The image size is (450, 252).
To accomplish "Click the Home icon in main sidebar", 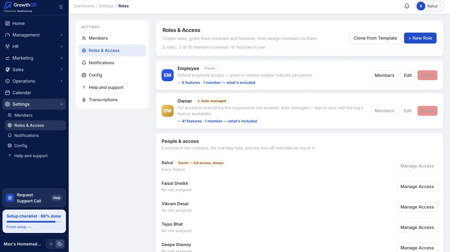I will coord(7,23).
